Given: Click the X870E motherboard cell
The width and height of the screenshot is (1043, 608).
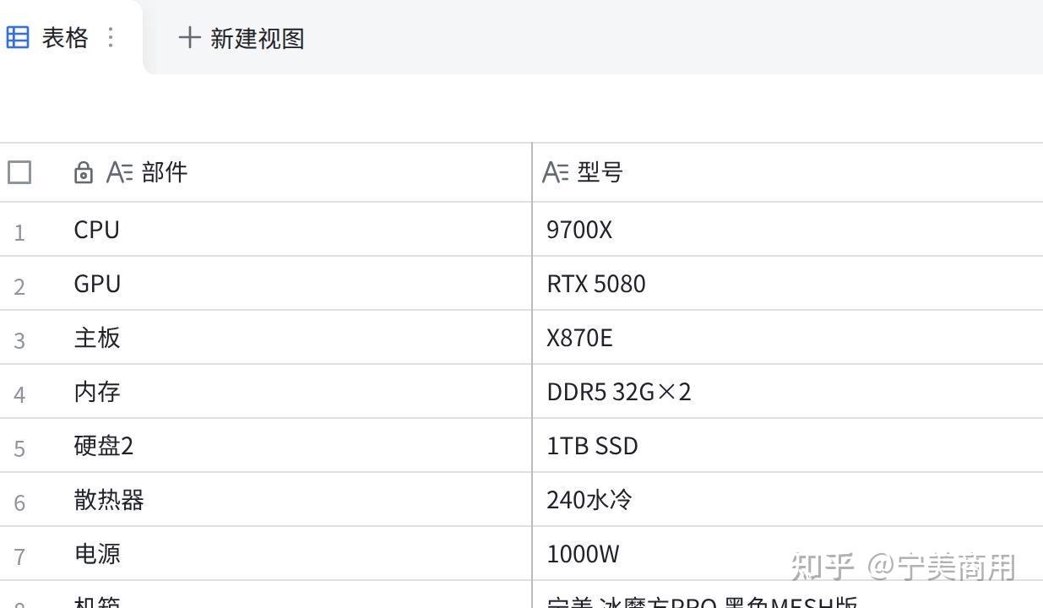Looking at the screenshot, I should (x=788, y=337).
